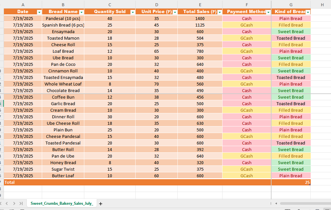
Task: Select the 'Pan de Ube' cell
Action: coord(63,156)
